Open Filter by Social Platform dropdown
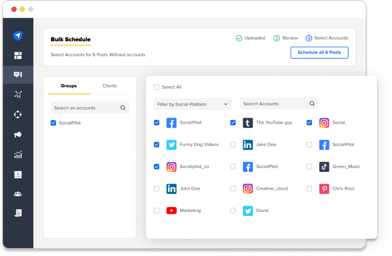 coord(193,104)
